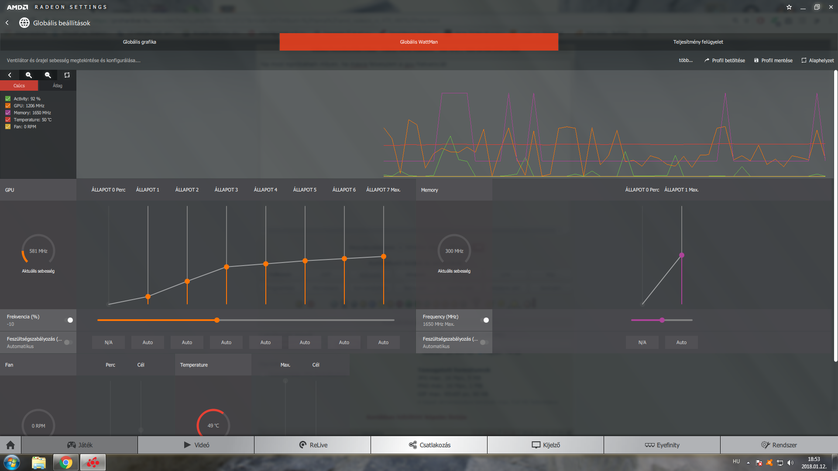This screenshot has height=471, width=838.
Task: Select the Átlag graph mode
Action: pyautogui.click(x=58, y=85)
